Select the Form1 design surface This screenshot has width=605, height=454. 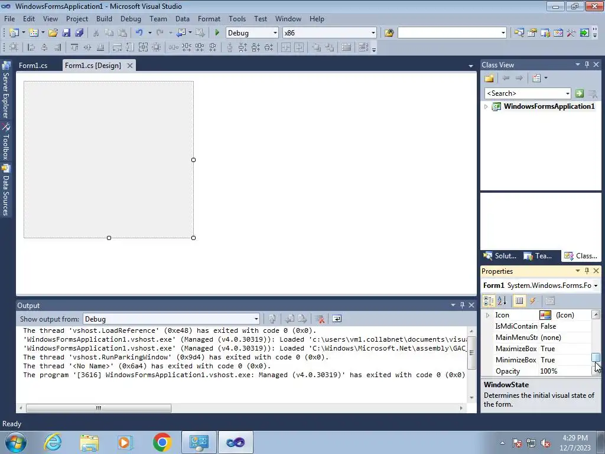coord(109,160)
